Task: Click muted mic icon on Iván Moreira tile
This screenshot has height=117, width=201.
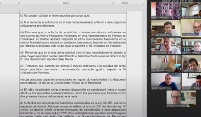Action: tap(153, 53)
